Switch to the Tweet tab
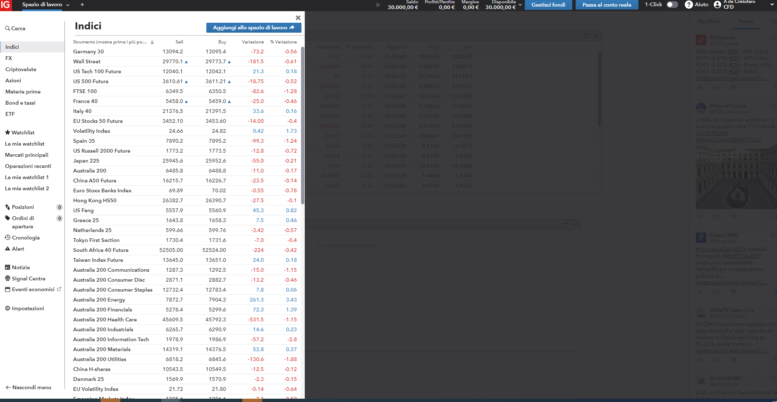Viewport: 777px width, 402px height. tap(746, 22)
